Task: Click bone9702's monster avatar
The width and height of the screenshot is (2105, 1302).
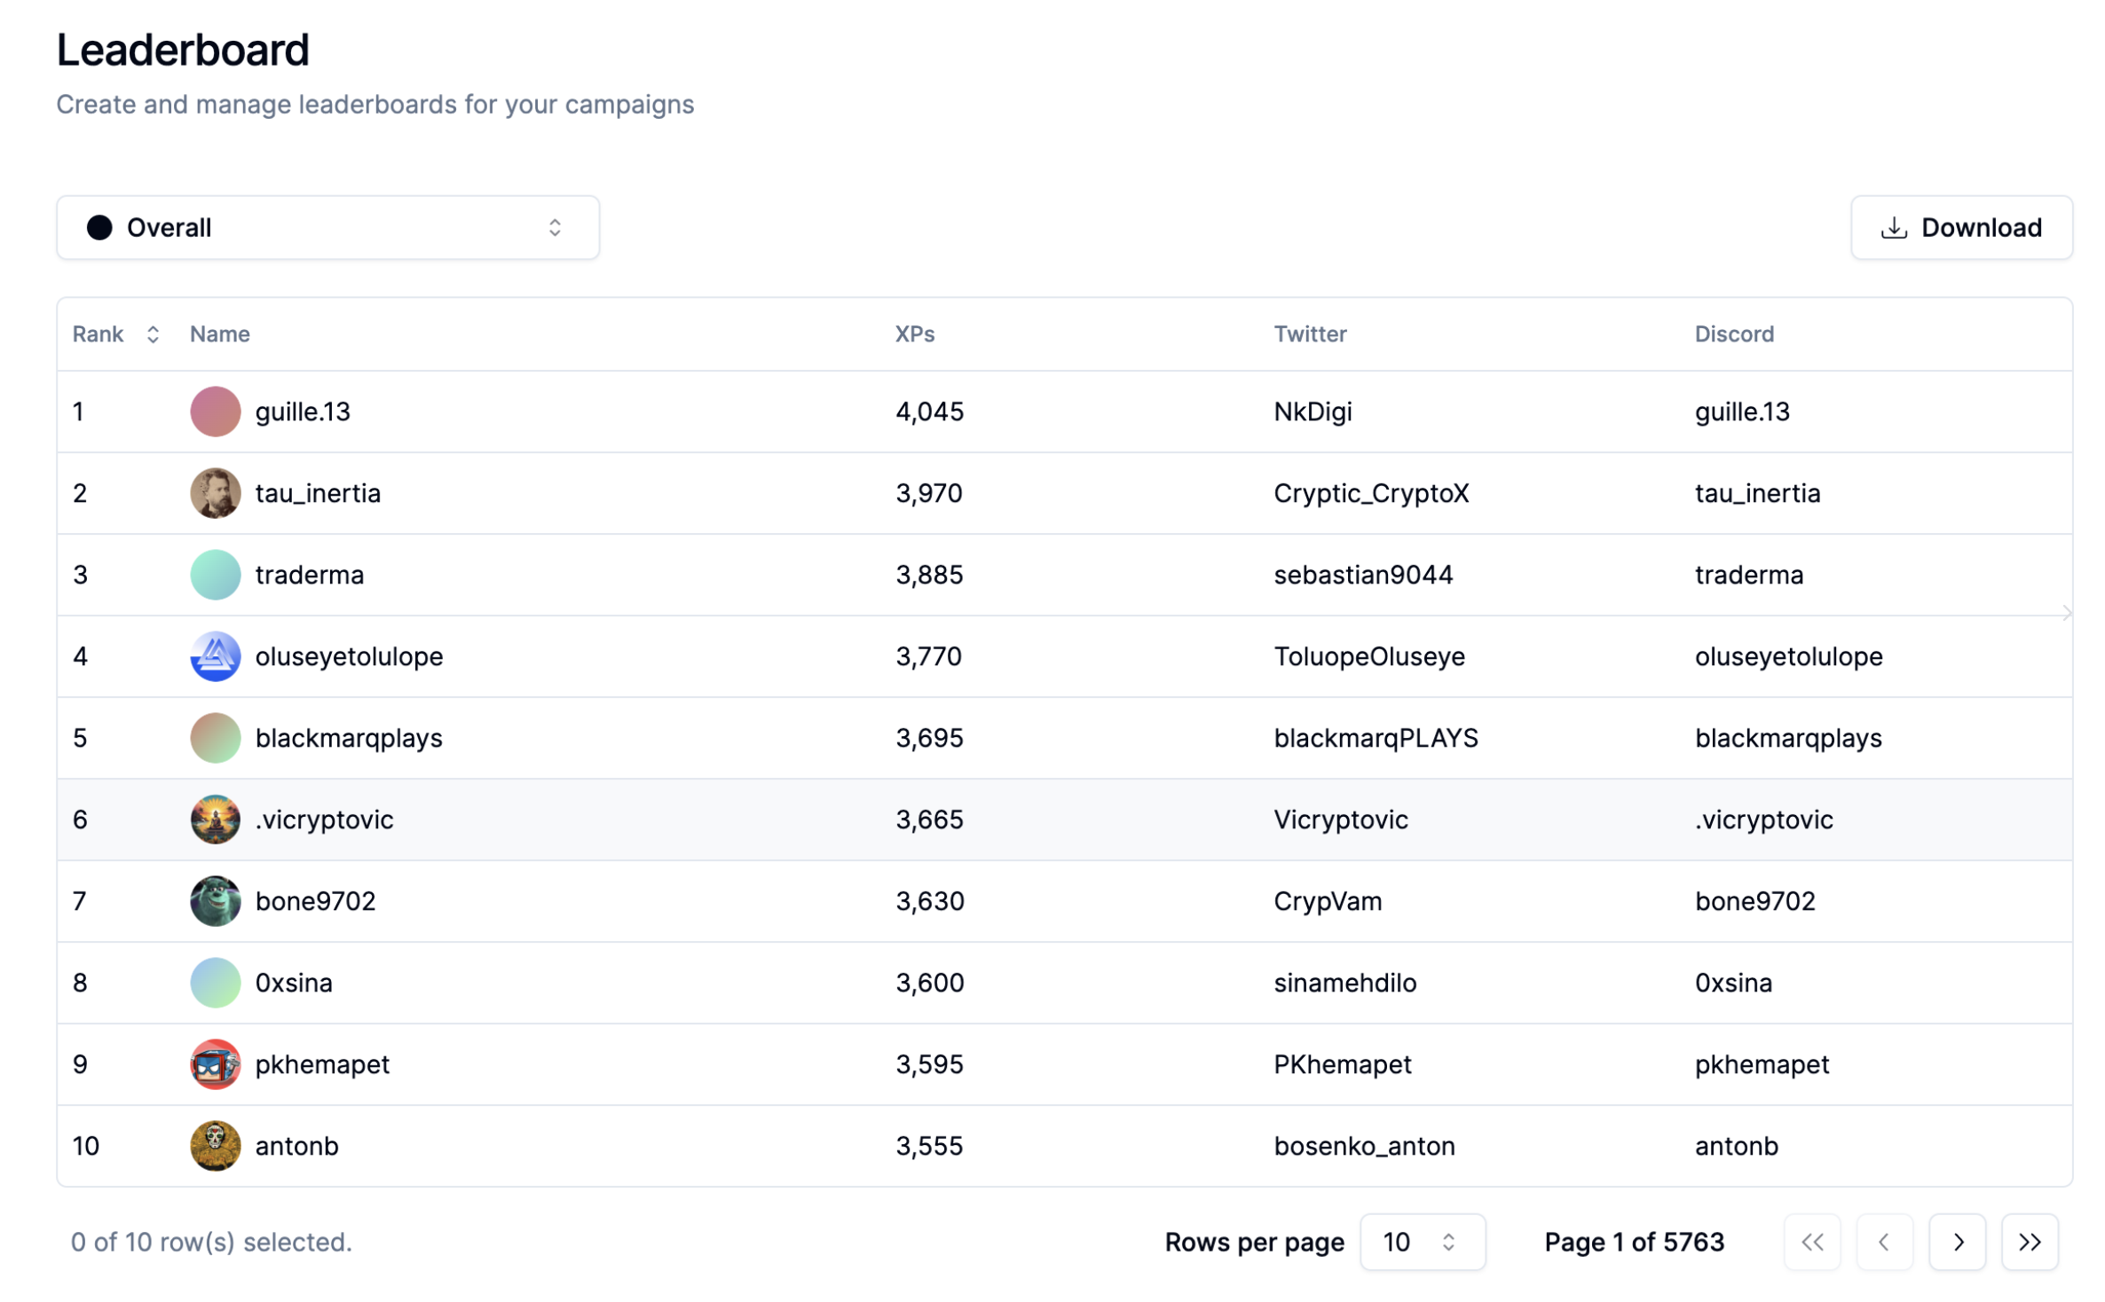Action: point(216,901)
